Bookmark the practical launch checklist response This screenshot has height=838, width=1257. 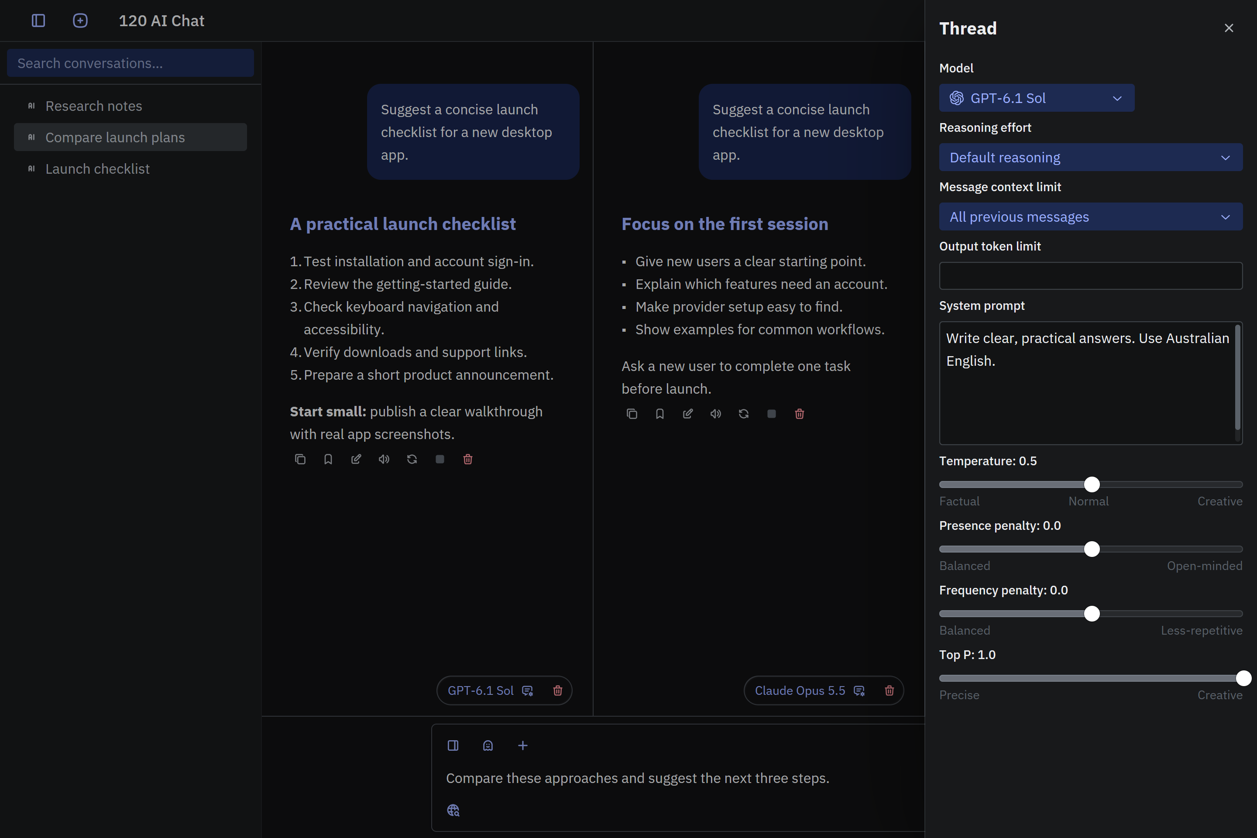point(328,459)
